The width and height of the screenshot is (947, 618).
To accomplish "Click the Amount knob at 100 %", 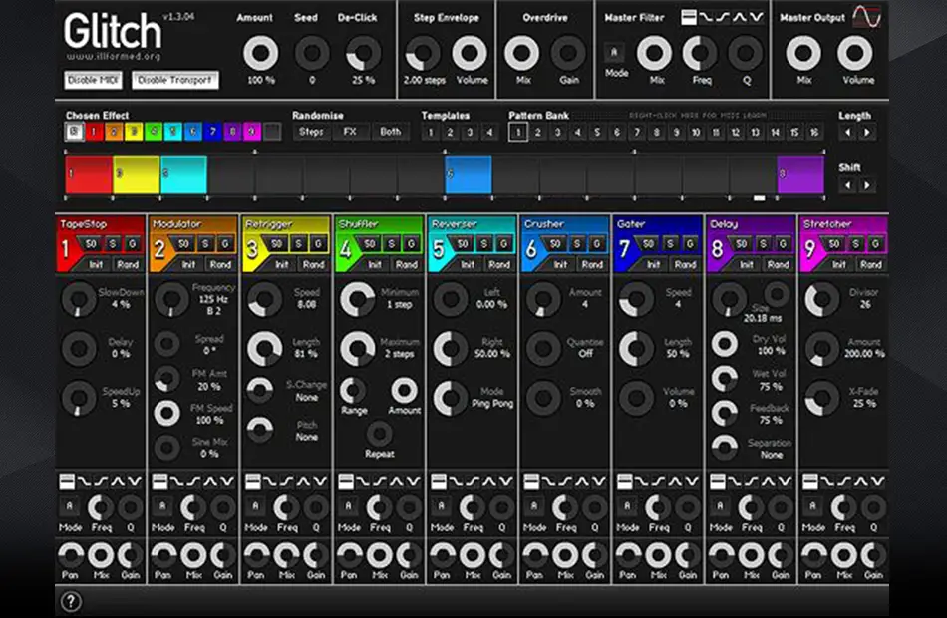I will pyautogui.click(x=261, y=53).
